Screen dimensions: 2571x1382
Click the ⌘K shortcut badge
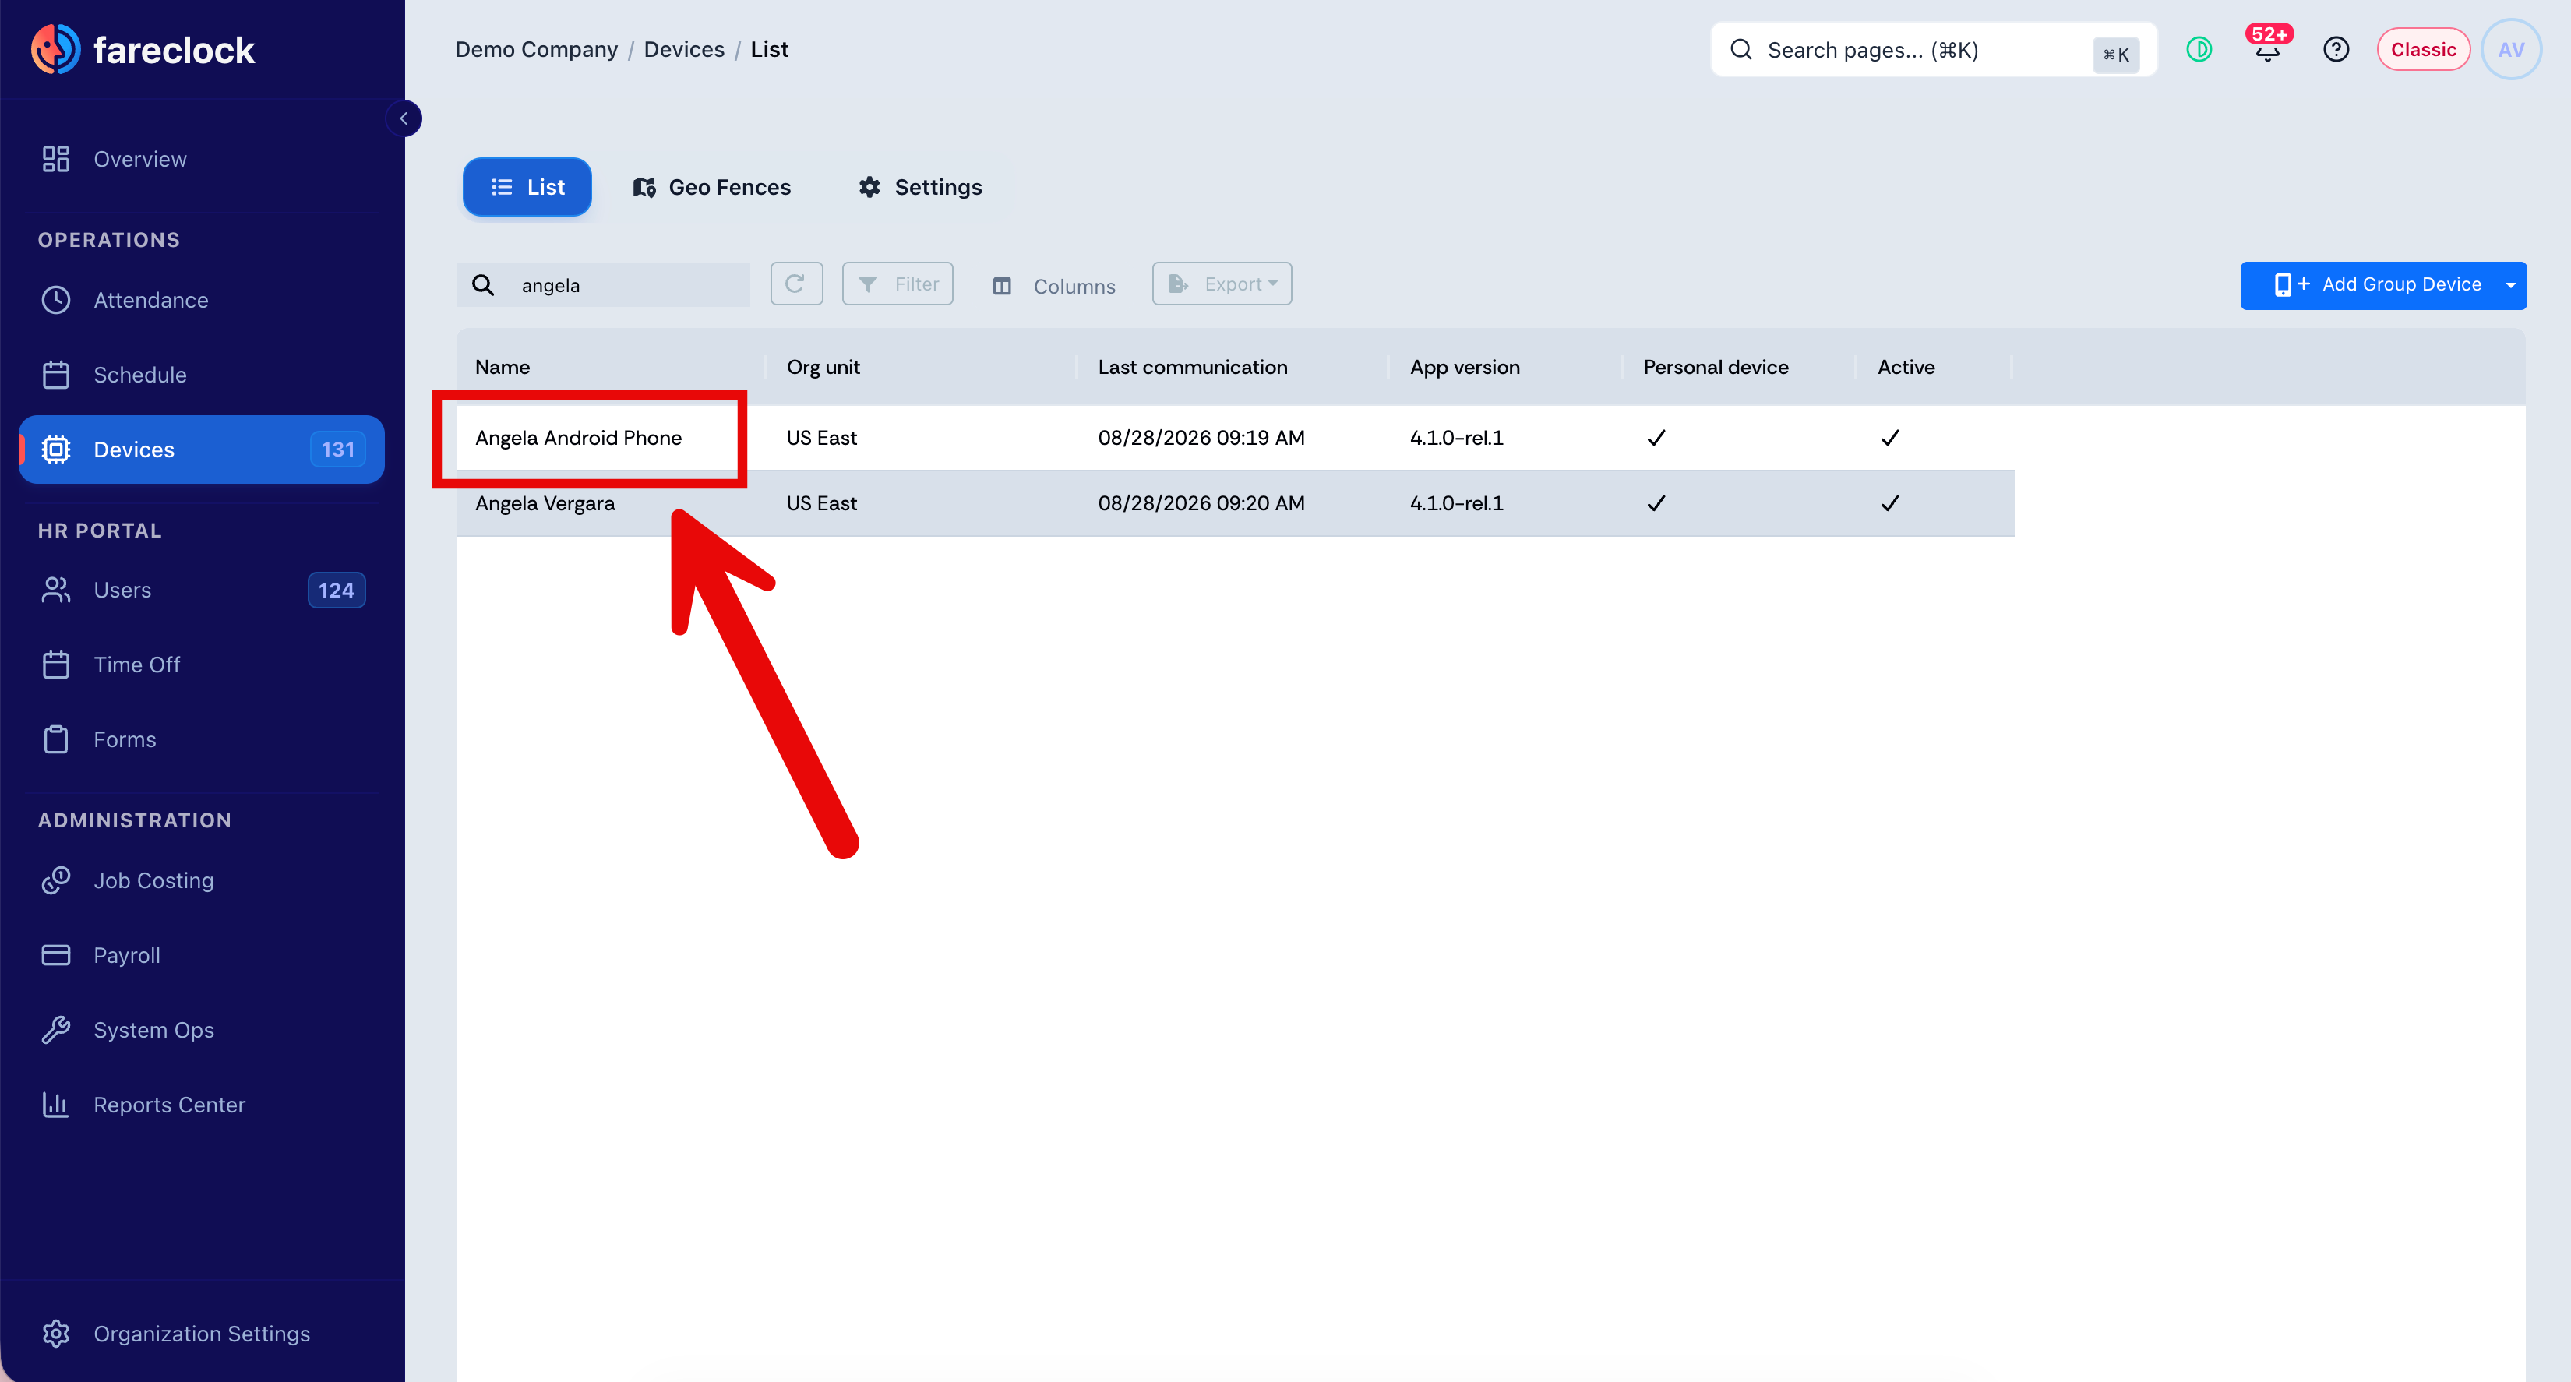[2116, 55]
